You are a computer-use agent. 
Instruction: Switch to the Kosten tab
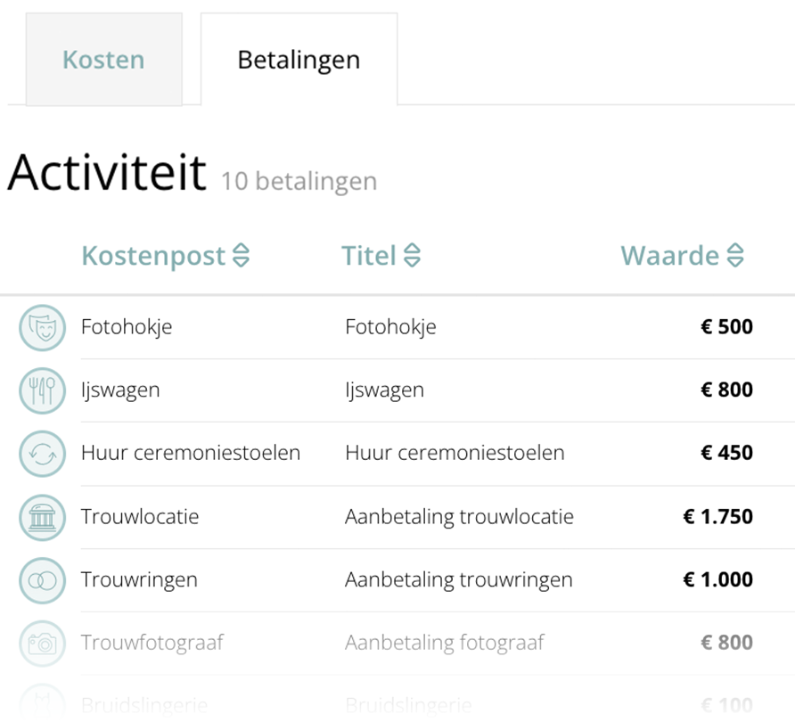click(103, 60)
